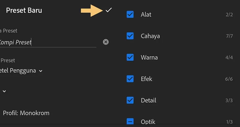The height and width of the screenshot is (127, 240).
Task: Disable the Detail checkbox
Action: (130, 100)
